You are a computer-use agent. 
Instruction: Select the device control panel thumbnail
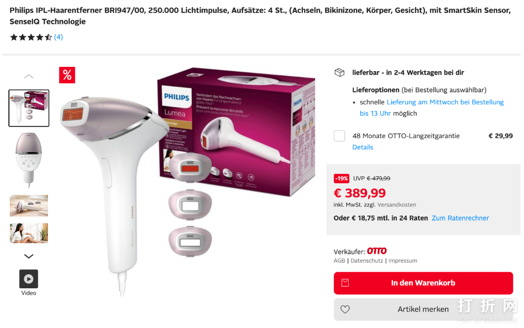[x=29, y=160]
